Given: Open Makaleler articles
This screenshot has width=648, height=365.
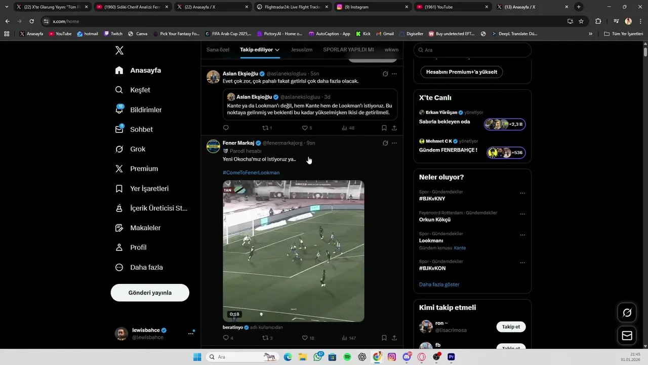Looking at the screenshot, I should tap(138, 228).
